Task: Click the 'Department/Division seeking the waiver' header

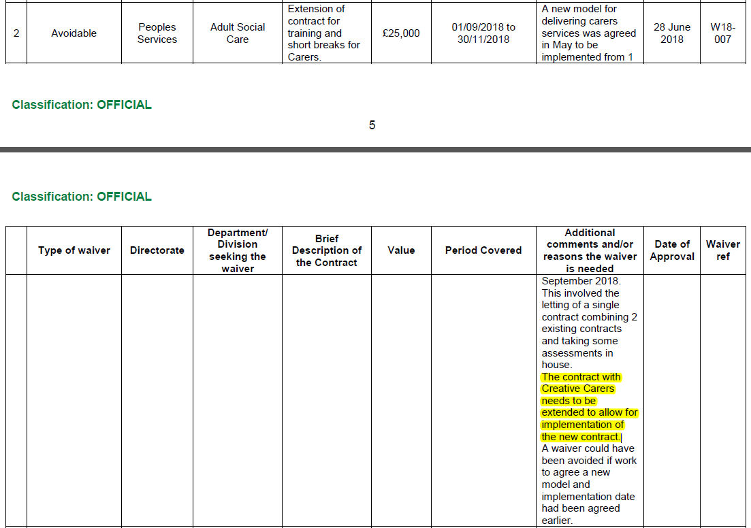Action: [x=238, y=250]
